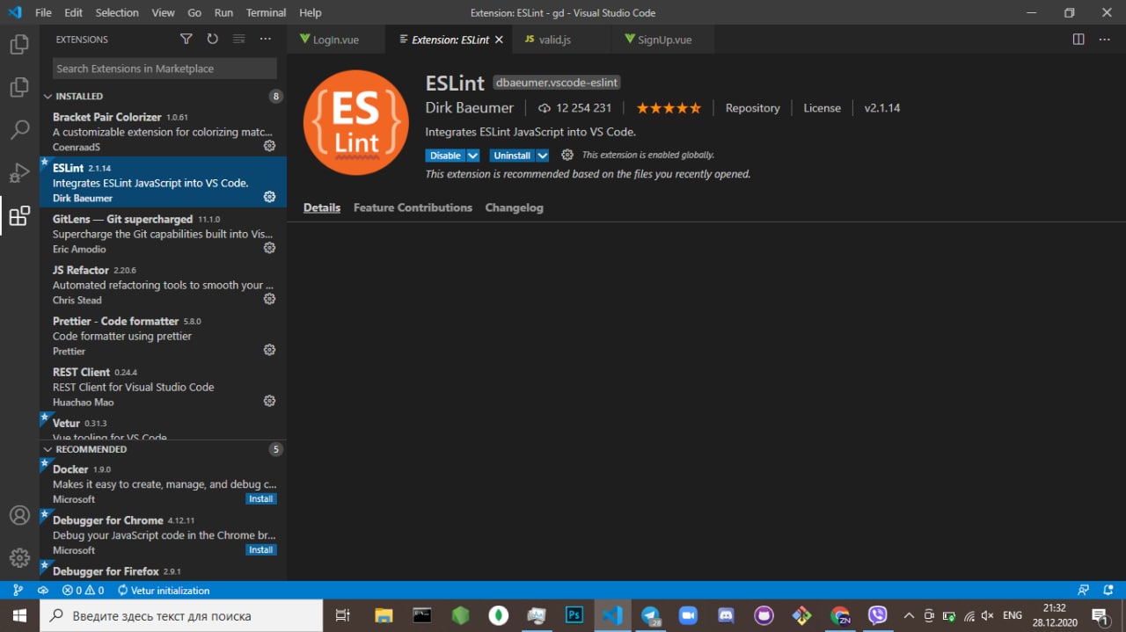The image size is (1126, 632).
Task: Select GitLens extension in list
Action: 163,233
